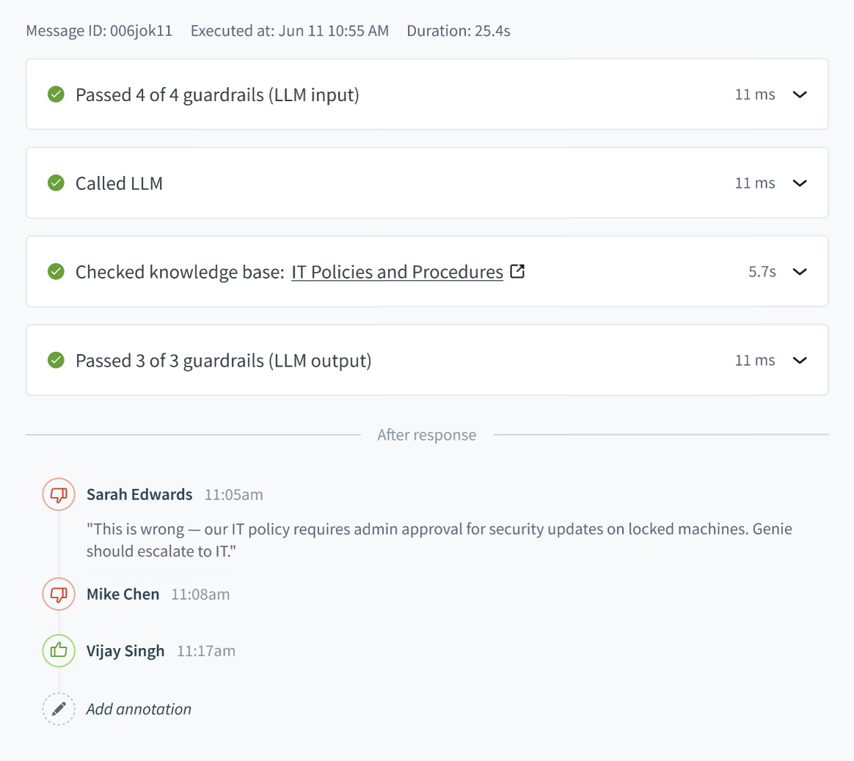This screenshot has width=854, height=761.
Task: Expand the knowledge base row chevron
Action: coord(800,272)
